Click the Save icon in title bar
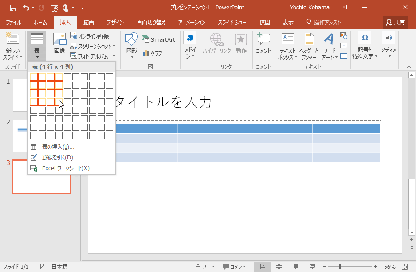This screenshot has height=272, width=416. pos(13,8)
